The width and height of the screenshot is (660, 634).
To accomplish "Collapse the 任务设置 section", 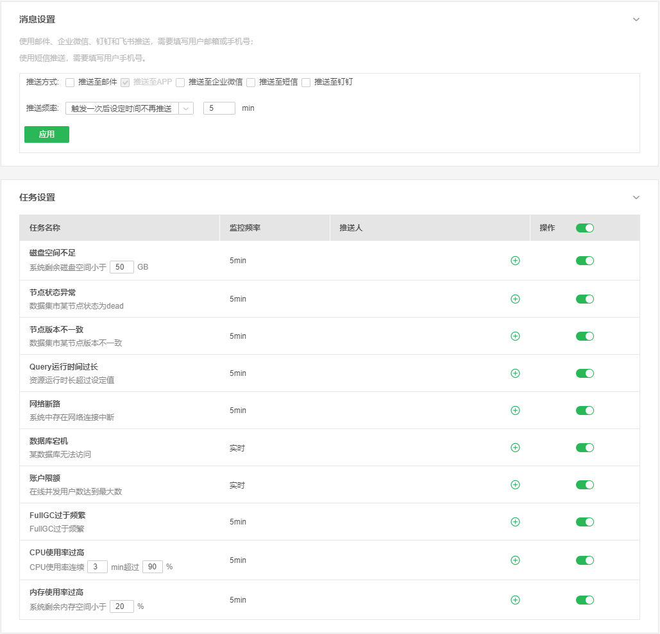I will tap(636, 197).
